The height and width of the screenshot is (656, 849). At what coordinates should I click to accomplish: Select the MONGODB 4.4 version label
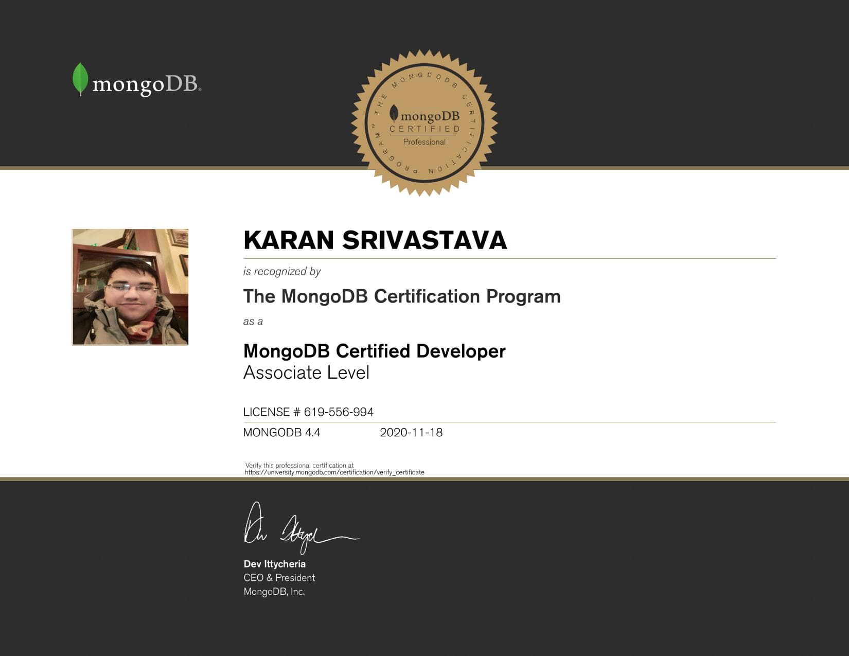(281, 433)
